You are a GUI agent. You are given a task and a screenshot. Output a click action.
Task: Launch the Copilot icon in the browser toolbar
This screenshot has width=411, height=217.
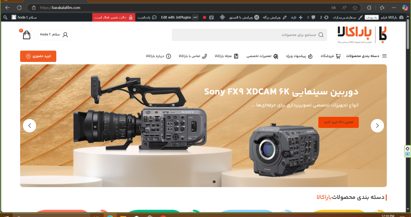tap(405, 8)
